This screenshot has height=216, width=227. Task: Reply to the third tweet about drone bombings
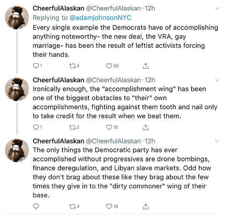[x=36, y=206]
